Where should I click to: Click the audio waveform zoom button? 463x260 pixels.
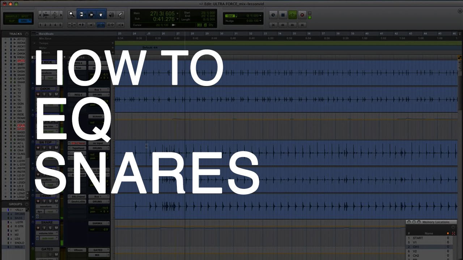(x=46, y=15)
